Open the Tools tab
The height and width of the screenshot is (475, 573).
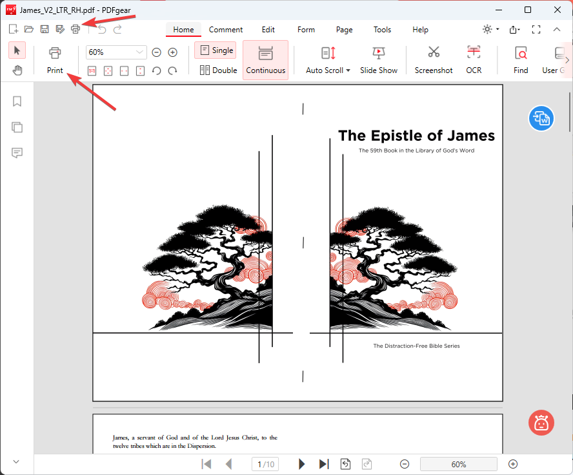pos(382,30)
